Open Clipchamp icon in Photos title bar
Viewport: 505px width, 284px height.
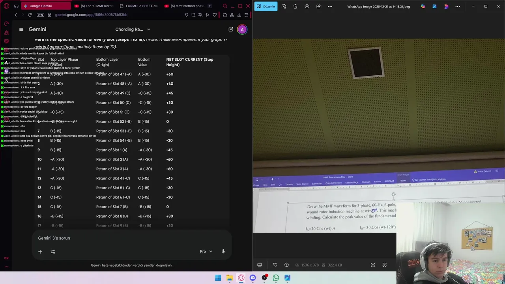click(446, 6)
